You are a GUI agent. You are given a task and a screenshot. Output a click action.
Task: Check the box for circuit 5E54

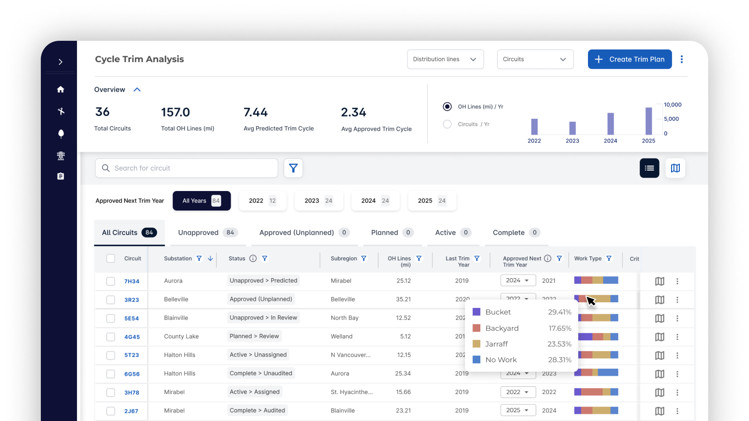(110, 318)
